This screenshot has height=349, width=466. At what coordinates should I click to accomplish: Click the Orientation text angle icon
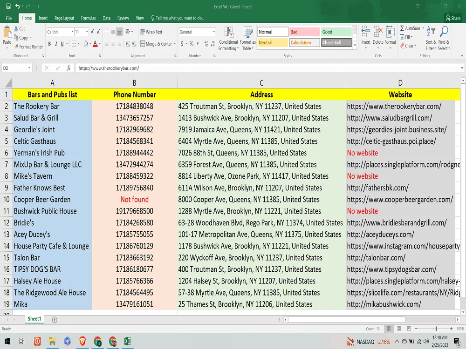coord(128,32)
